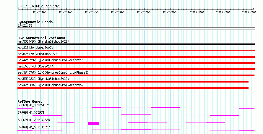
Task: Click the 51032100 ruler tick label
Action: click(197, 12)
